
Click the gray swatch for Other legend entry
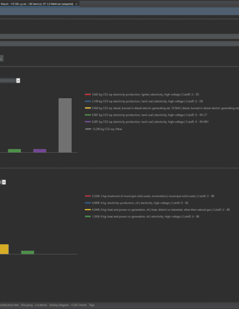88,129
